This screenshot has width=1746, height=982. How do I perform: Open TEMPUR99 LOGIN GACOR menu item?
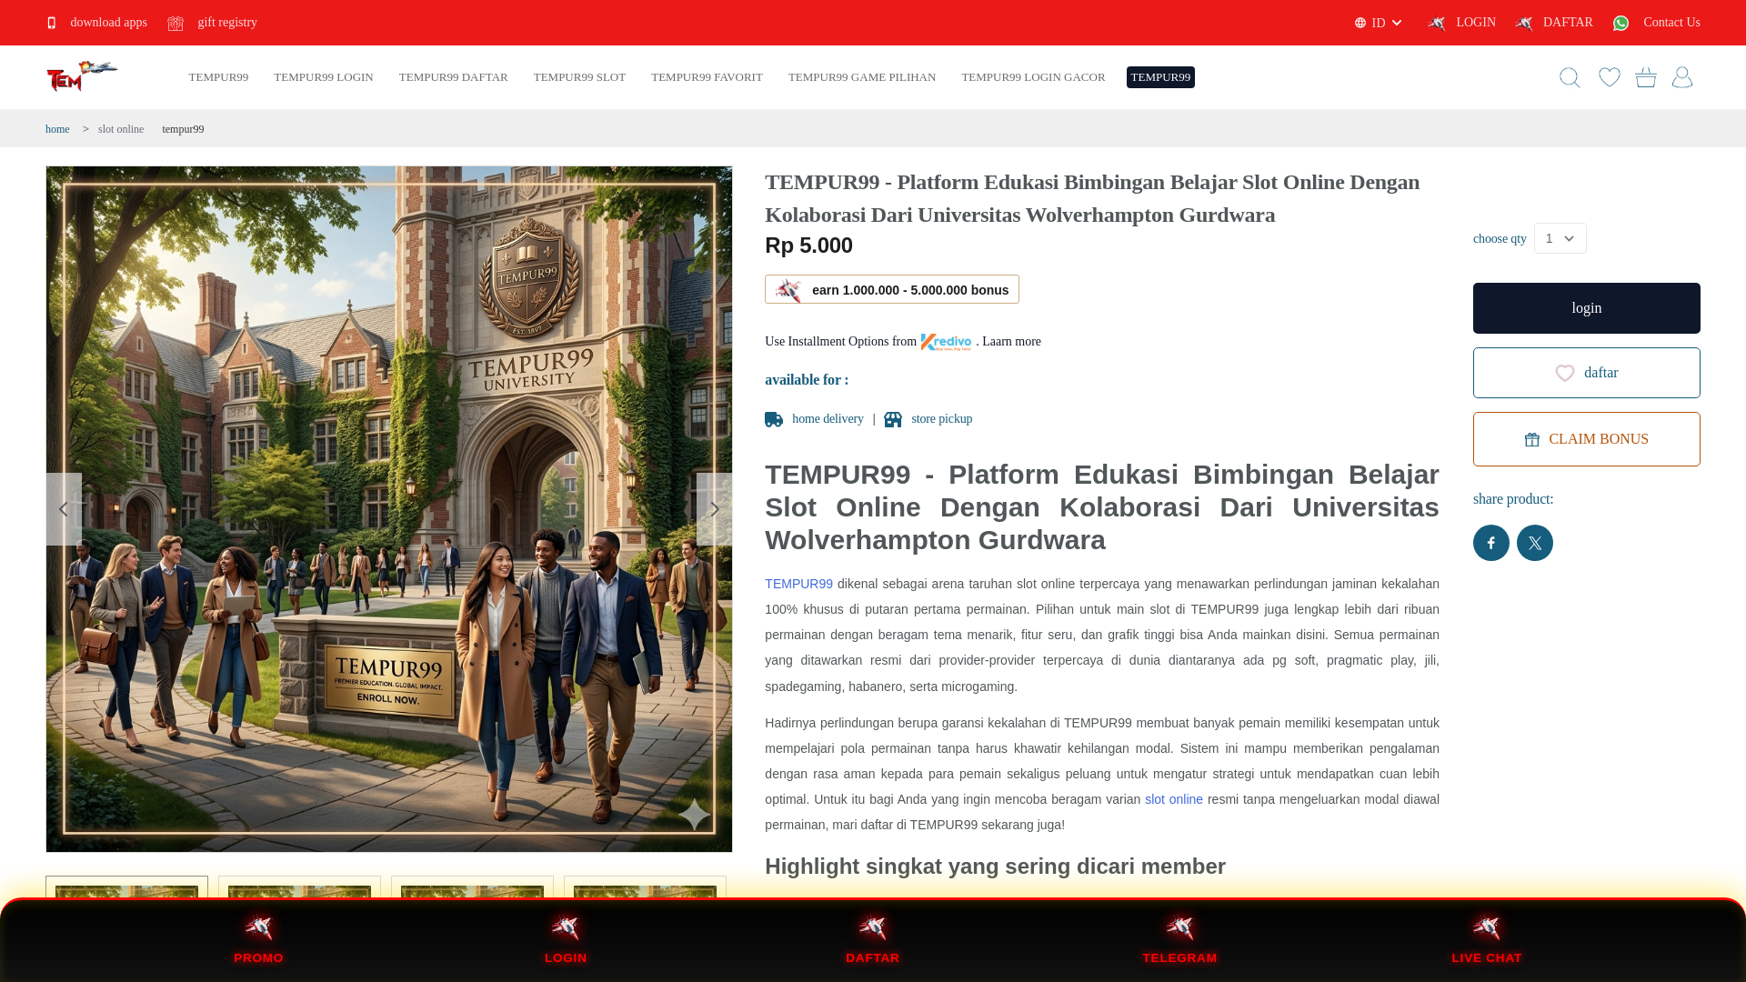(1033, 77)
